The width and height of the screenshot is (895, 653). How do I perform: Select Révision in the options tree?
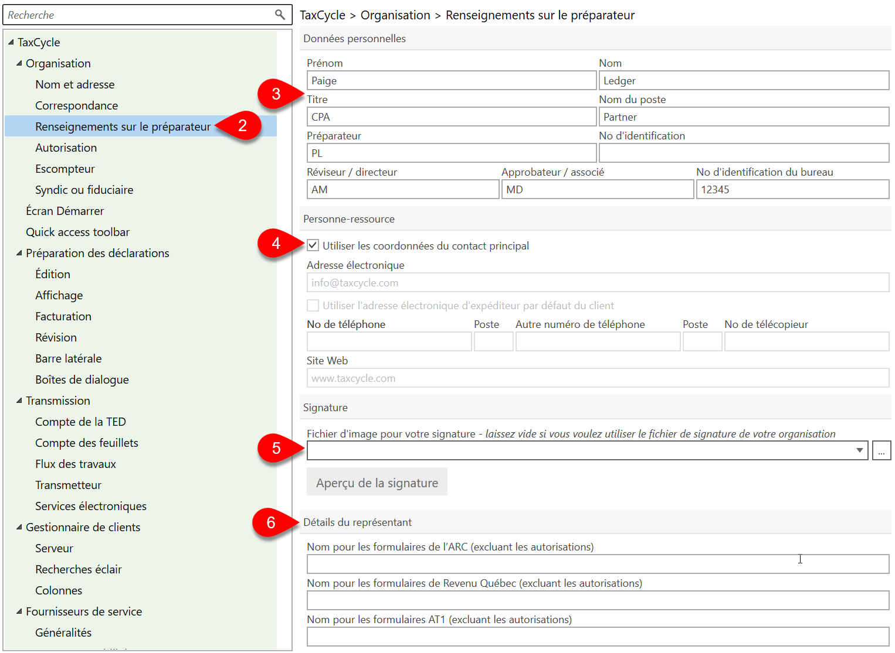coord(56,337)
